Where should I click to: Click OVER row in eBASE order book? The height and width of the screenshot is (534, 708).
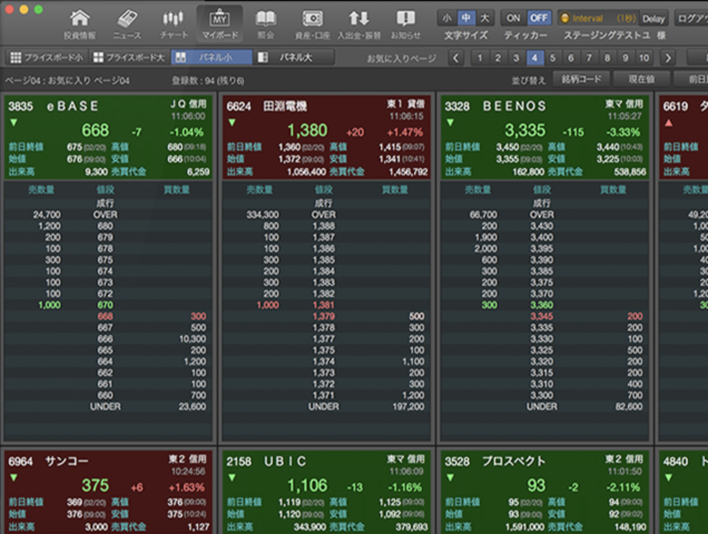[107, 215]
